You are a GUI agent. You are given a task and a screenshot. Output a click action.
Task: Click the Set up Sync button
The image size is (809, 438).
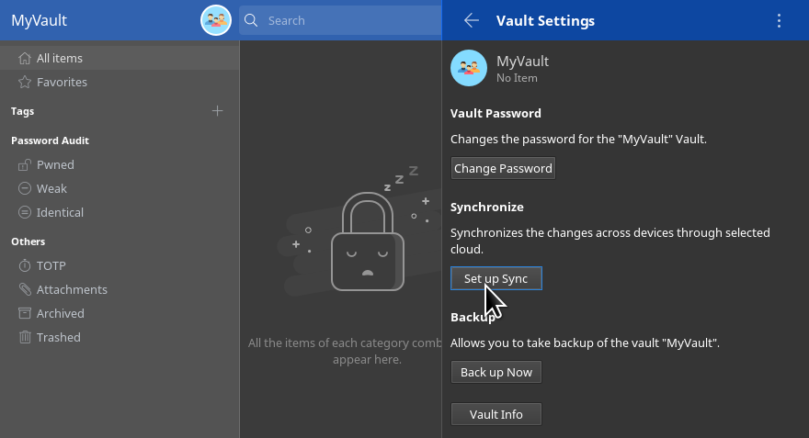click(496, 278)
